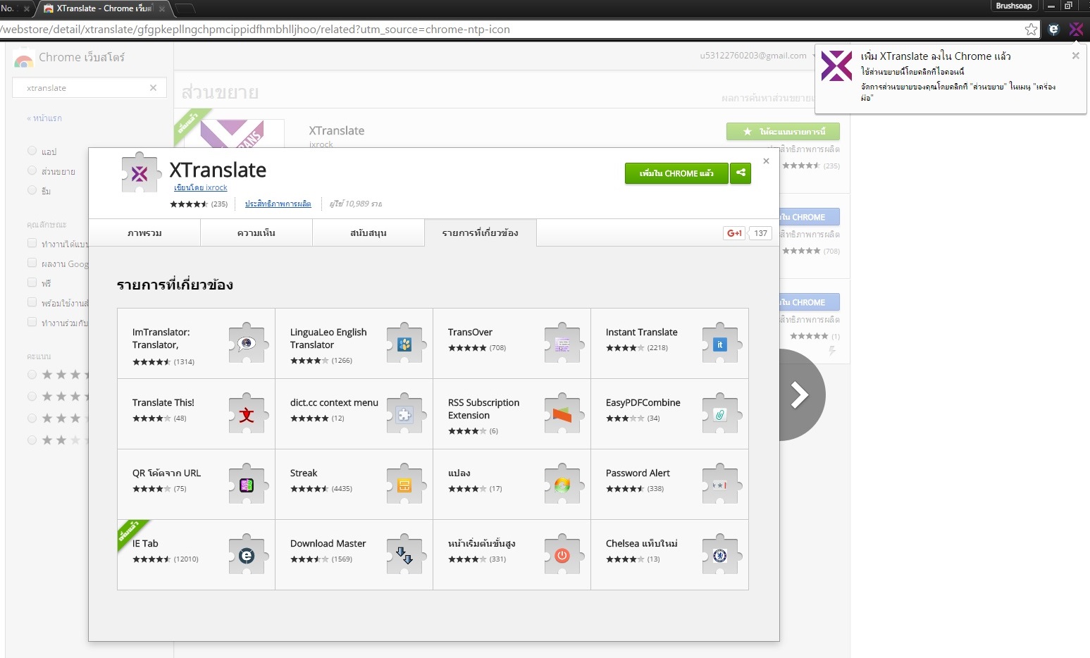The height and width of the screenshot is (658, 1090).
Task: Open the ImTranslator extension icon
Action: click(247, 343)
